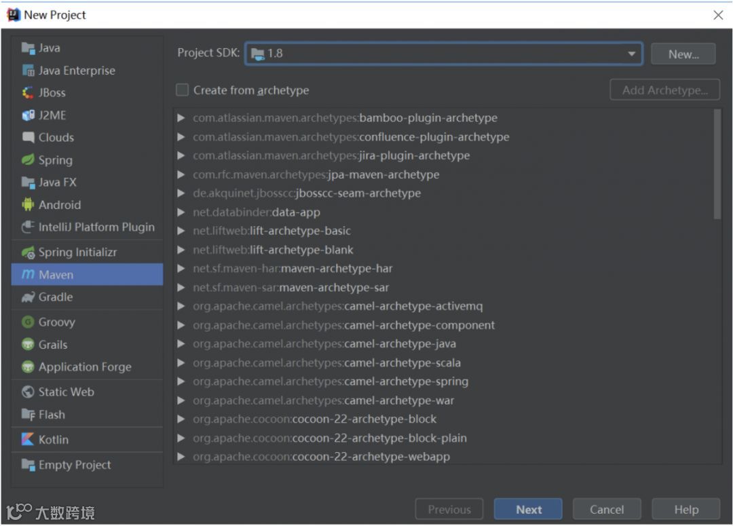The height and width of the screenshot is (526, 733).
Task: Click the Spring Initializr icon
Action: 28,252
